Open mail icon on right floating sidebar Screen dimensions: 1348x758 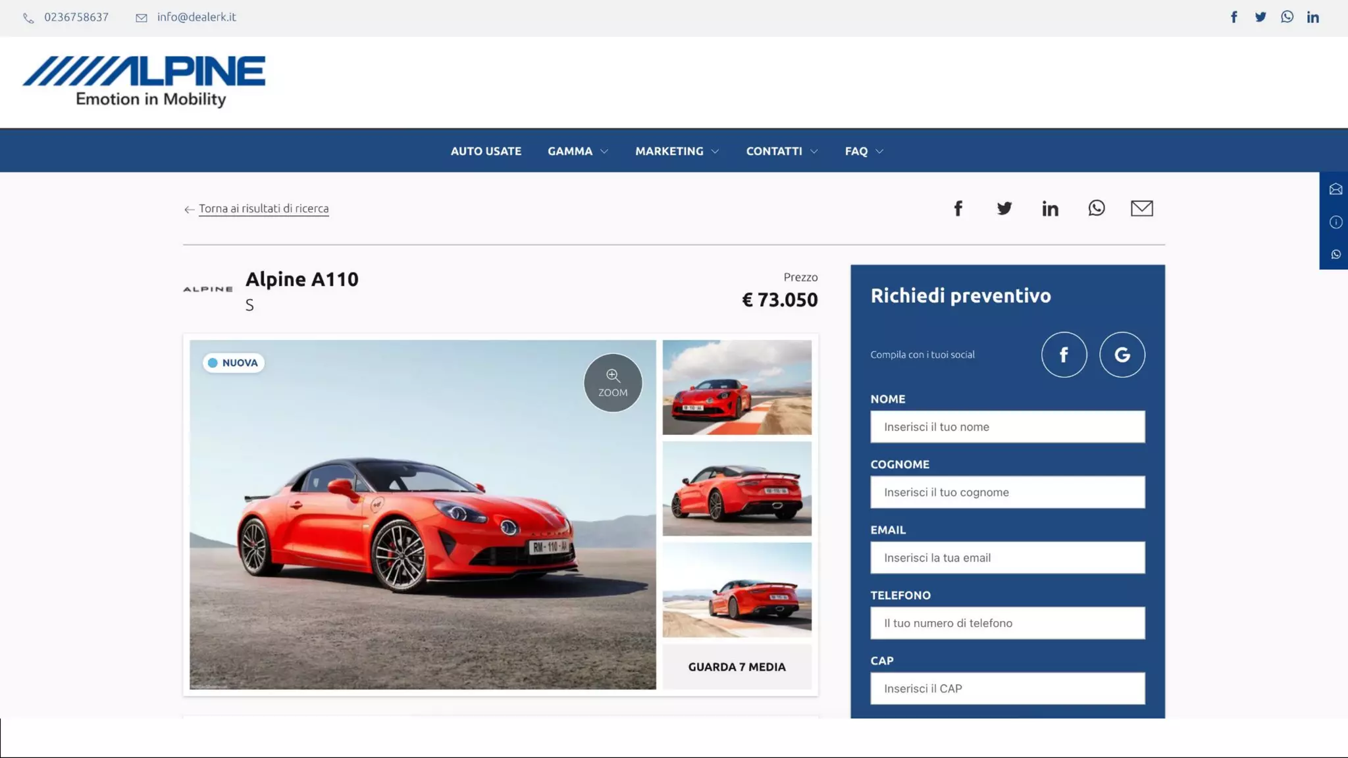(1335, 189)
